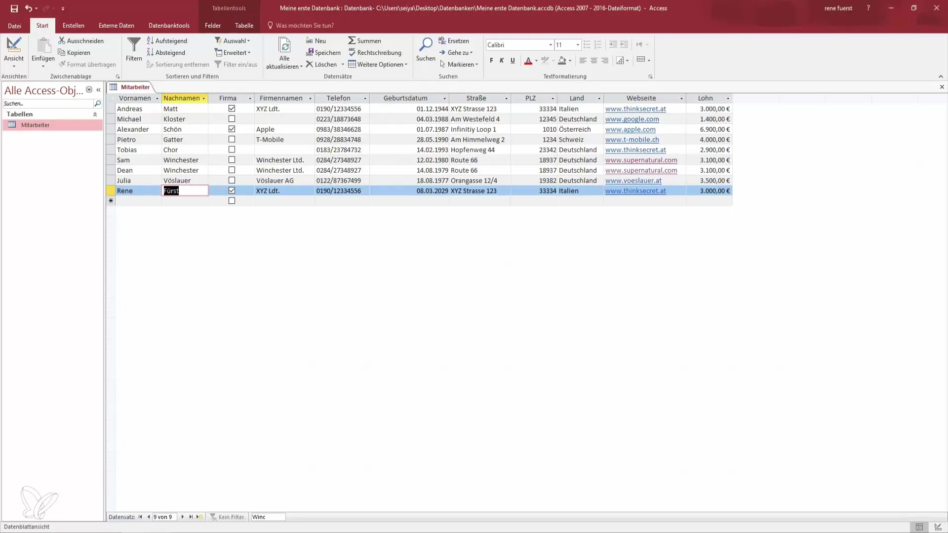948x533 pixels.
Task: Sort descending with Absteigend
Action: (x=166, y=52)
